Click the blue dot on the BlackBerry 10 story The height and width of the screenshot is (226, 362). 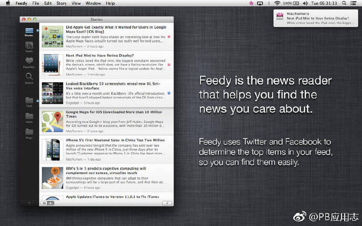click(169, 93)
